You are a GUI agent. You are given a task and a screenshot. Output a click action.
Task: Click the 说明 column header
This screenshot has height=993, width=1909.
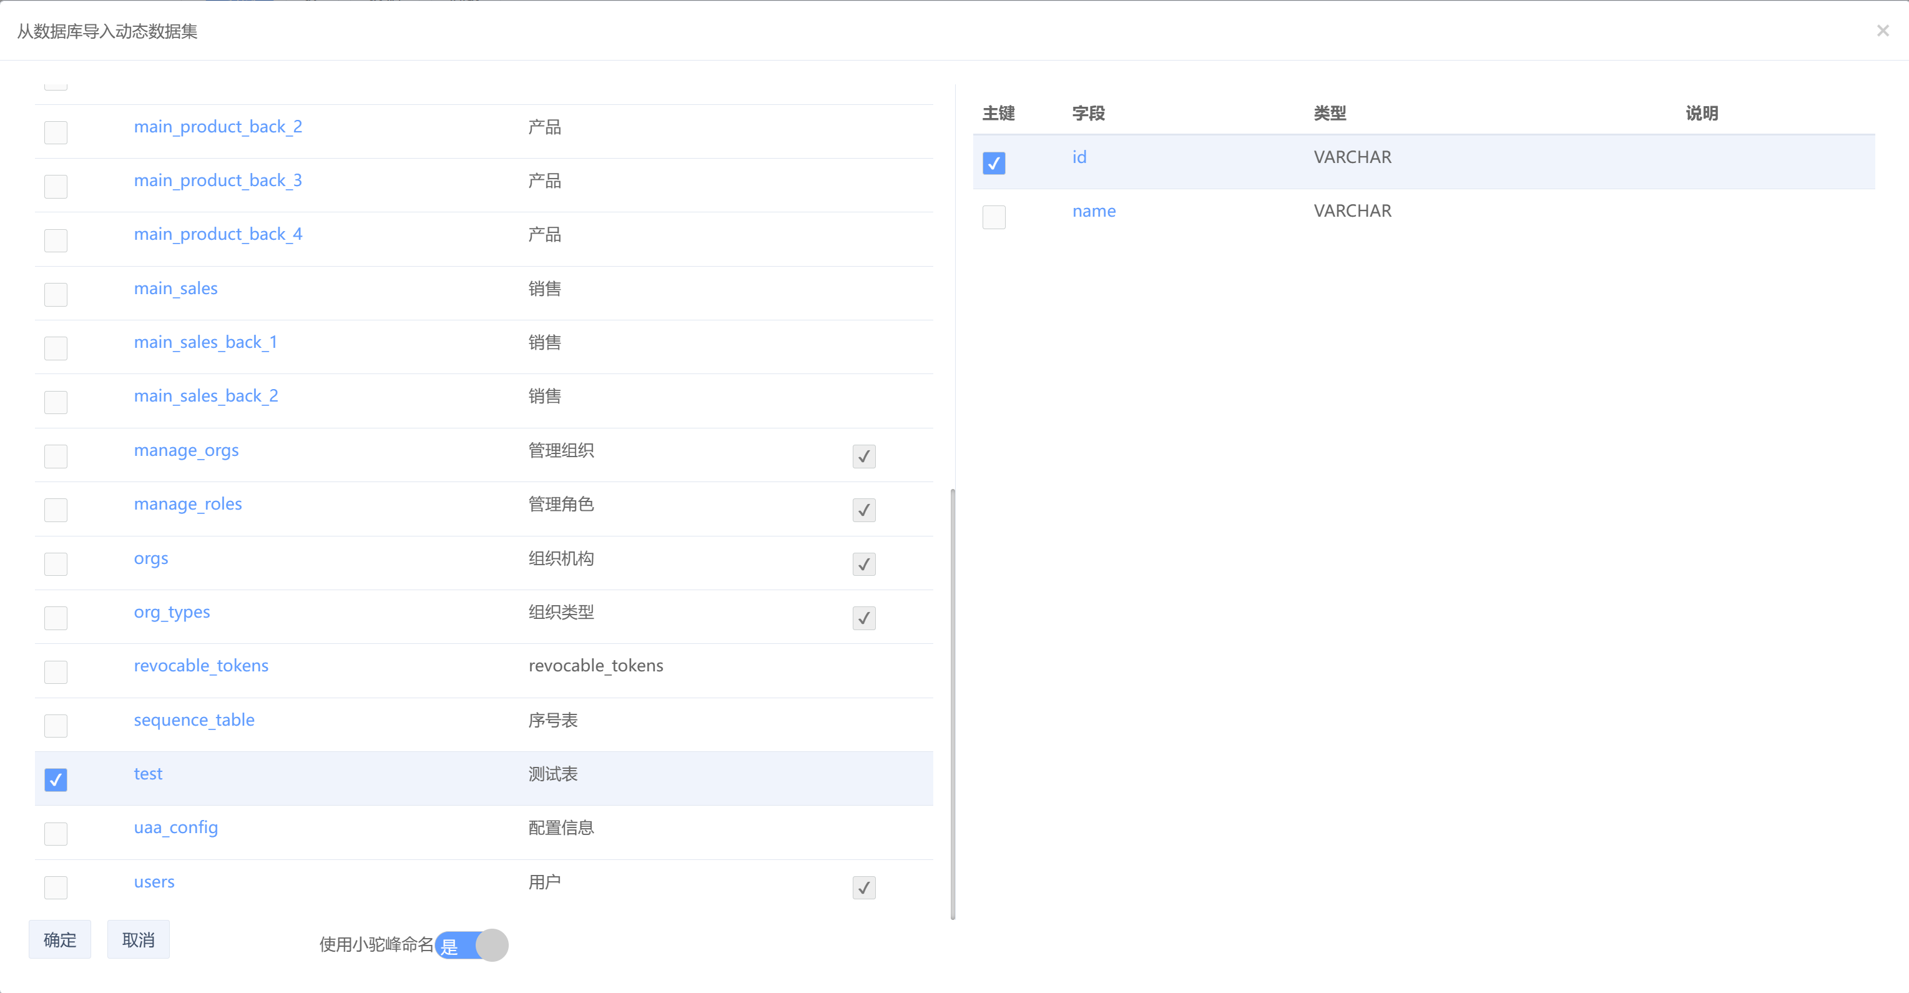1702,114
